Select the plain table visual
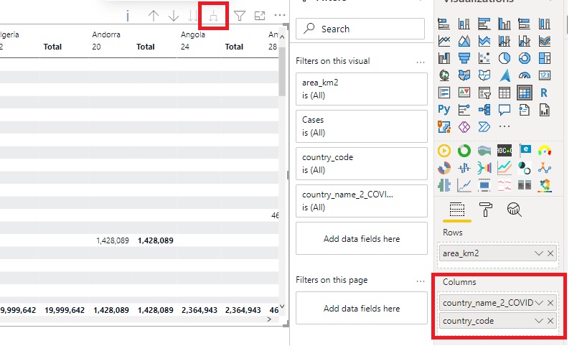The width and height of the screenshot is (577, 356). coord(505,93)
